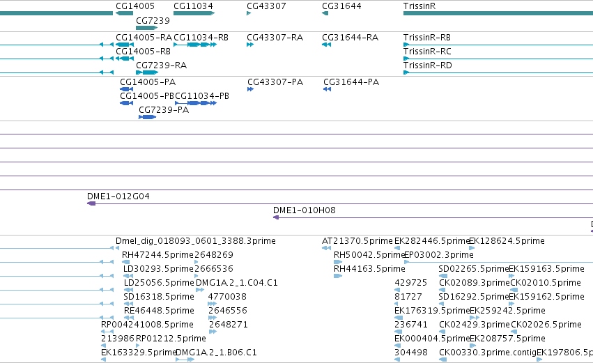Select the CG31644-PA protein label
593x363 pixels.
pyautogui.click(x=351, y=82)
